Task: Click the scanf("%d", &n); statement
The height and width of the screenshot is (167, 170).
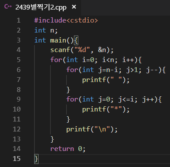Action: pos(82,50)
